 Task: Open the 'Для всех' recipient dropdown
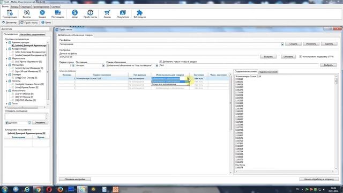tap(29, 123)
